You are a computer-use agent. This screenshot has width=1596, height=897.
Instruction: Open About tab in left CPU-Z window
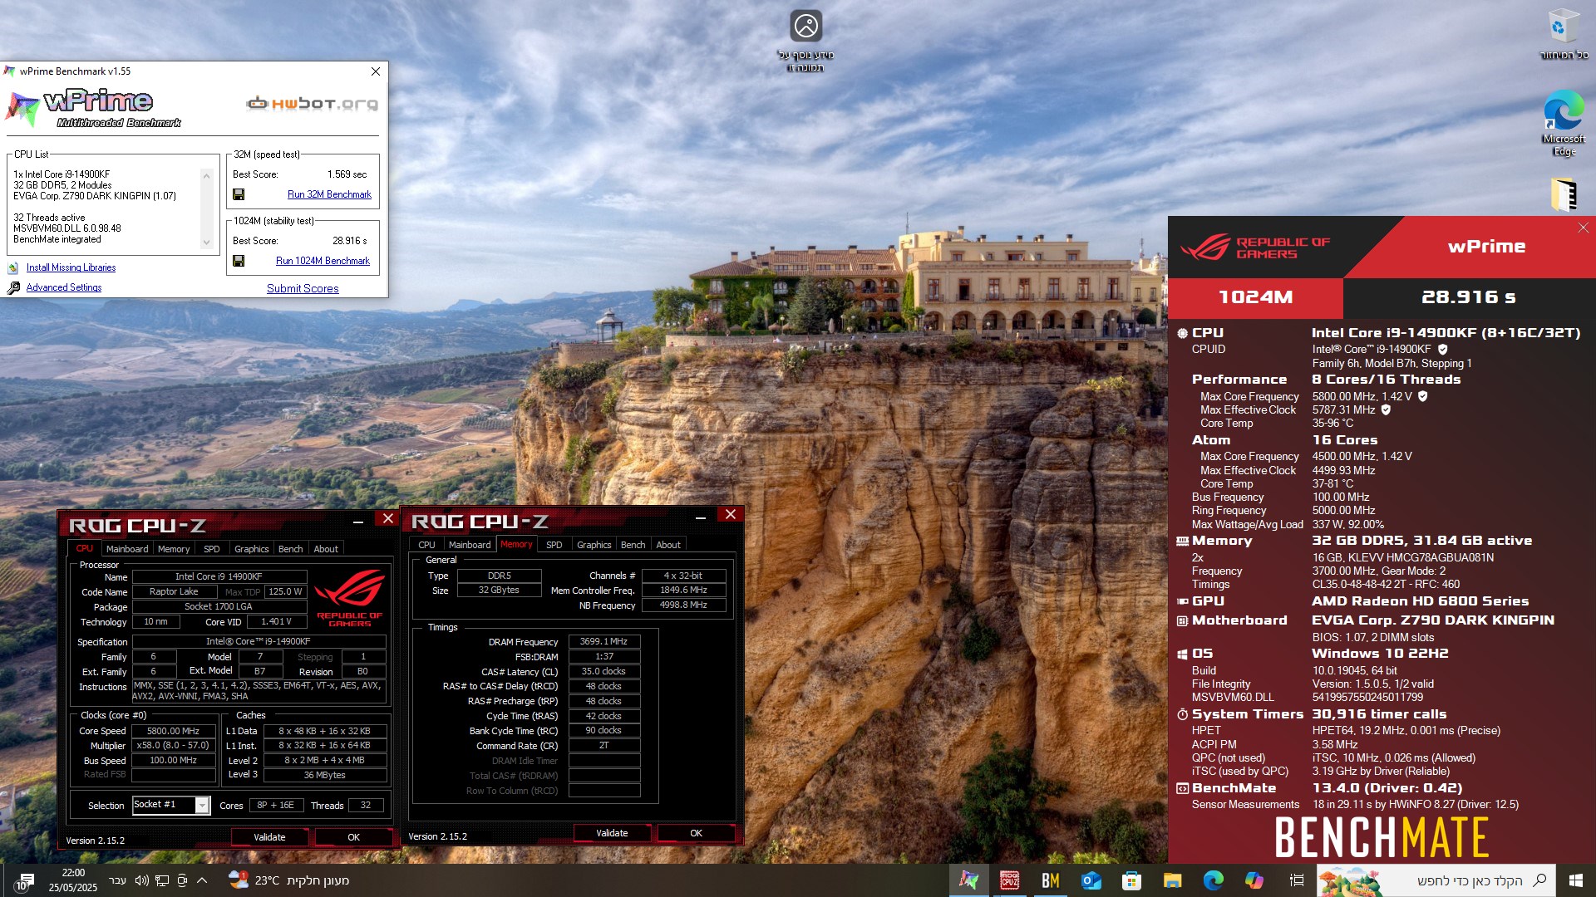[326, 549]
